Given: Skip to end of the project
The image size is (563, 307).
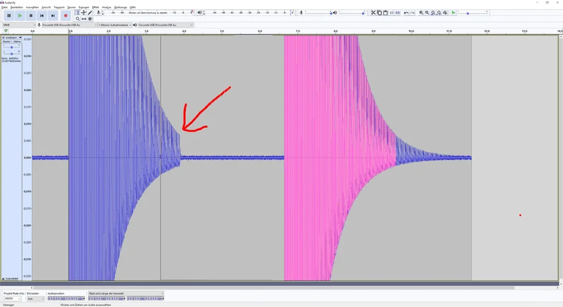Looking at the screenshot, I should [x=53, y=16].
